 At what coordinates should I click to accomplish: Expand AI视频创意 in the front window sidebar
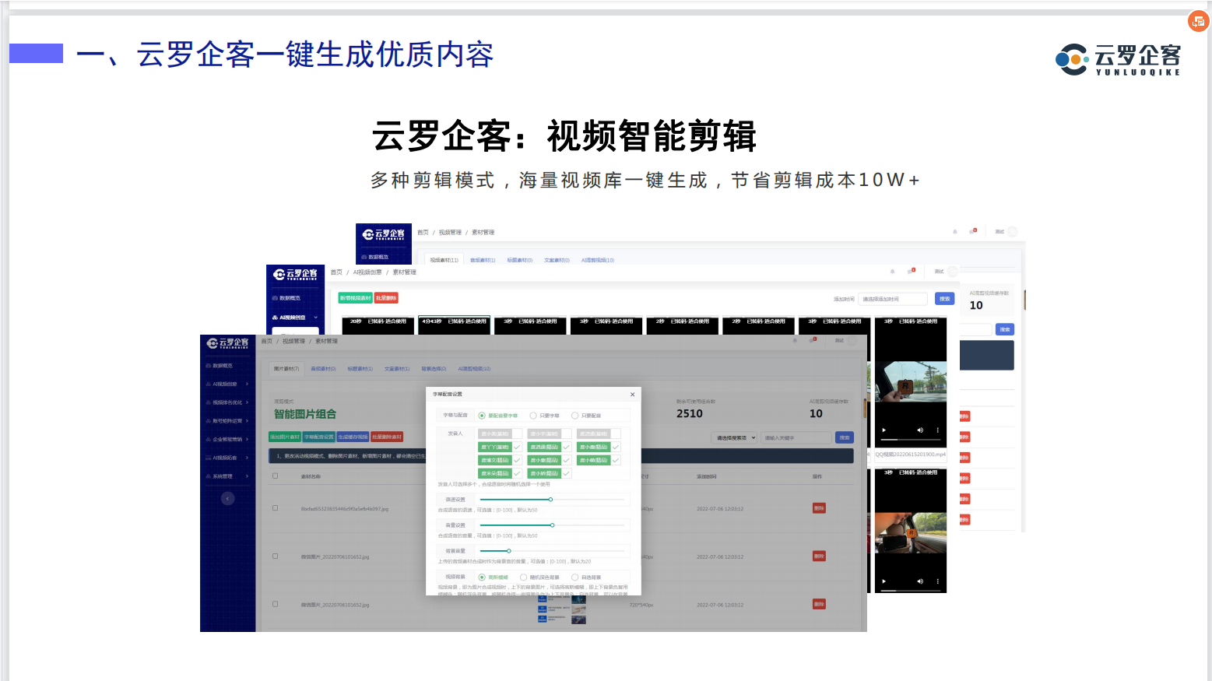pyautogui.click(x=227, y=384)
